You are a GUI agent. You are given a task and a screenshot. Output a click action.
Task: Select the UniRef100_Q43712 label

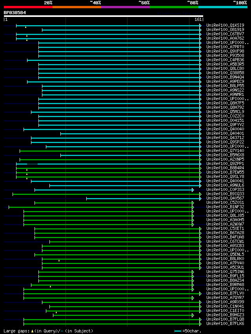pyautogui.click(x=225, y=138)
